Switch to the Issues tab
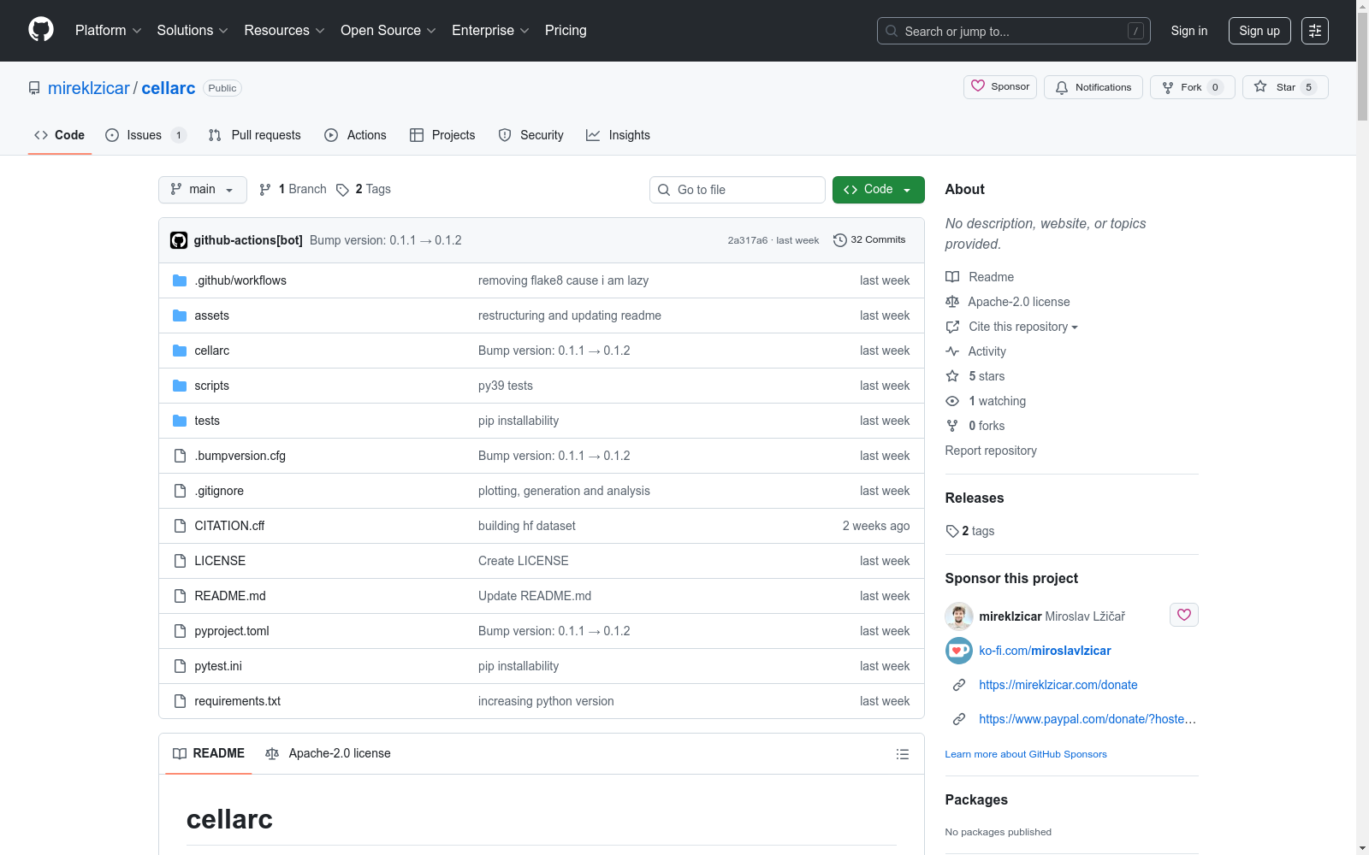 point(145,135)
